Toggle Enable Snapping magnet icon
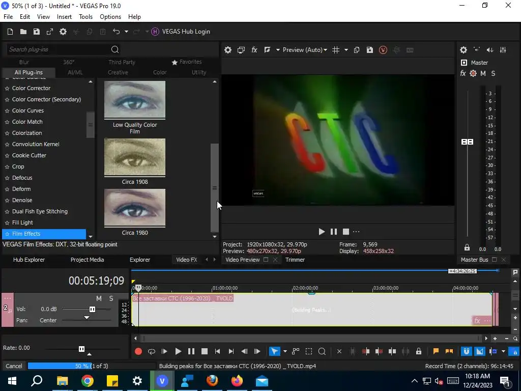 pyautogui.click(x=466, y=351)
